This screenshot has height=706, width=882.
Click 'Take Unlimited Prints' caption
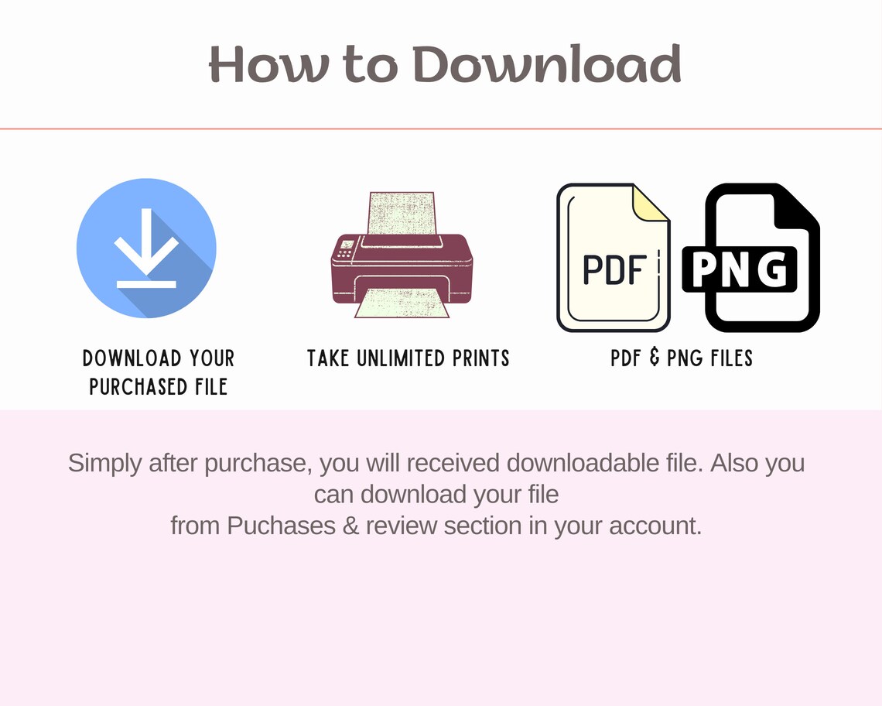tap(409, 358)
